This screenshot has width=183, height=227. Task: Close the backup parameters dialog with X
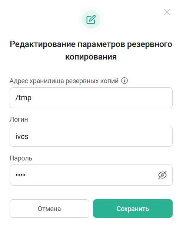pyautogui.click(x=167, y=12)
